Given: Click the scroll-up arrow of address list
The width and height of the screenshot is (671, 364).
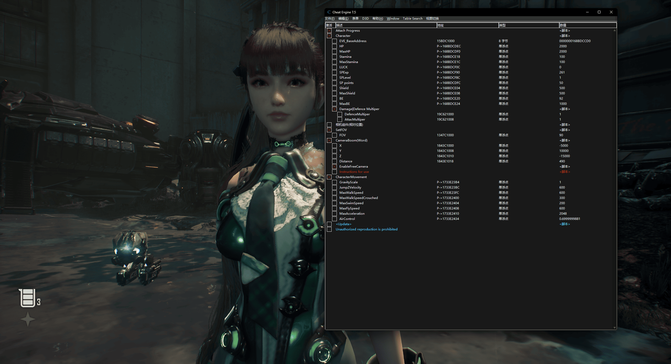Looking at the screenshot, I should point(615,30).
